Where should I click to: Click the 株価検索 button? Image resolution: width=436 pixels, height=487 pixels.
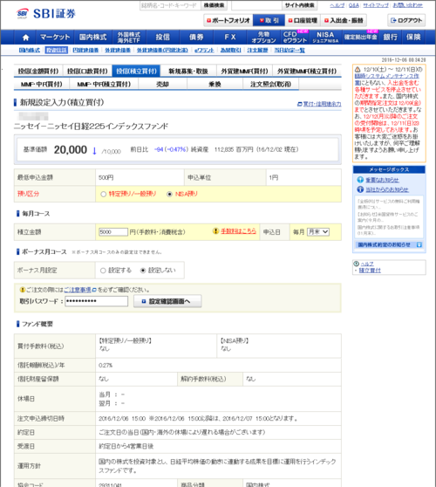tap(214, 5)
